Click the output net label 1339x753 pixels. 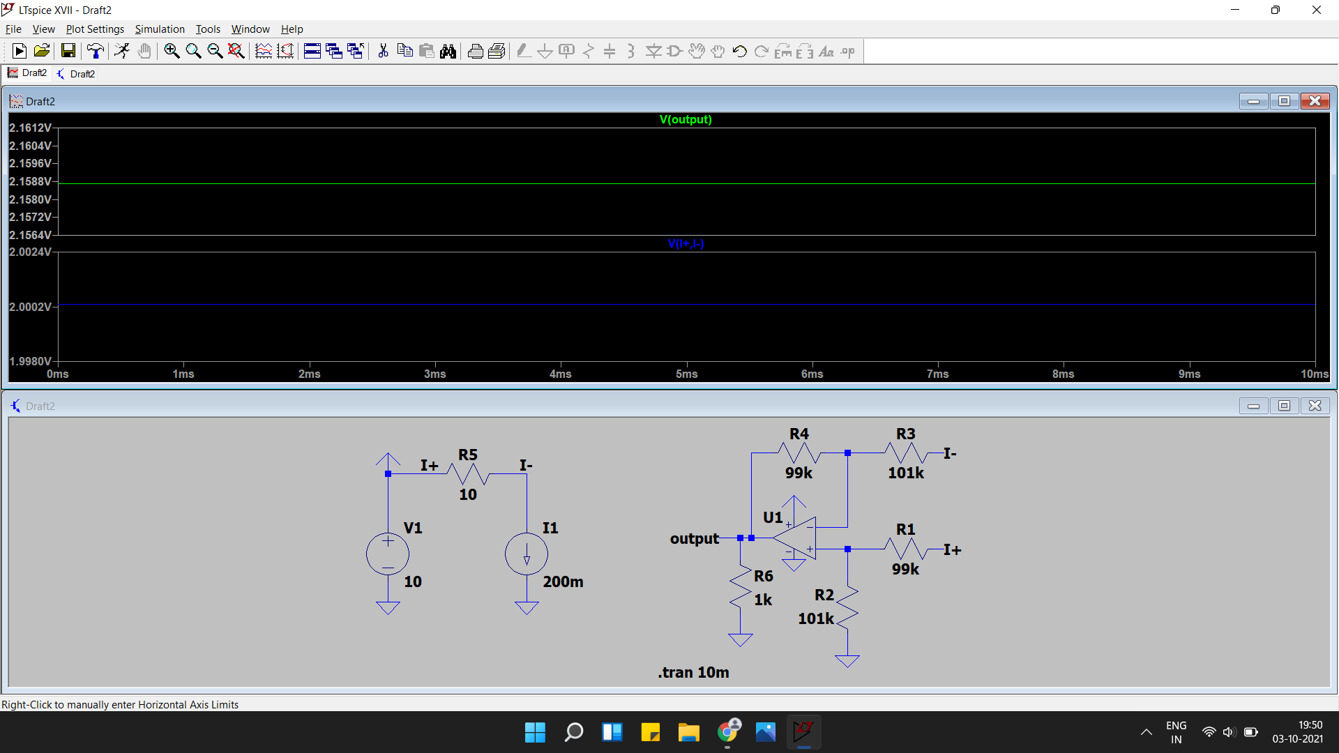click(694, 539)
